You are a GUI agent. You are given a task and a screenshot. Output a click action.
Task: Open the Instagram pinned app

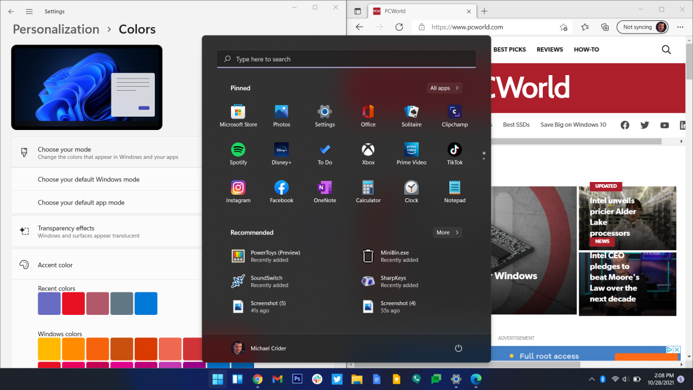click(x=238, y=192)
